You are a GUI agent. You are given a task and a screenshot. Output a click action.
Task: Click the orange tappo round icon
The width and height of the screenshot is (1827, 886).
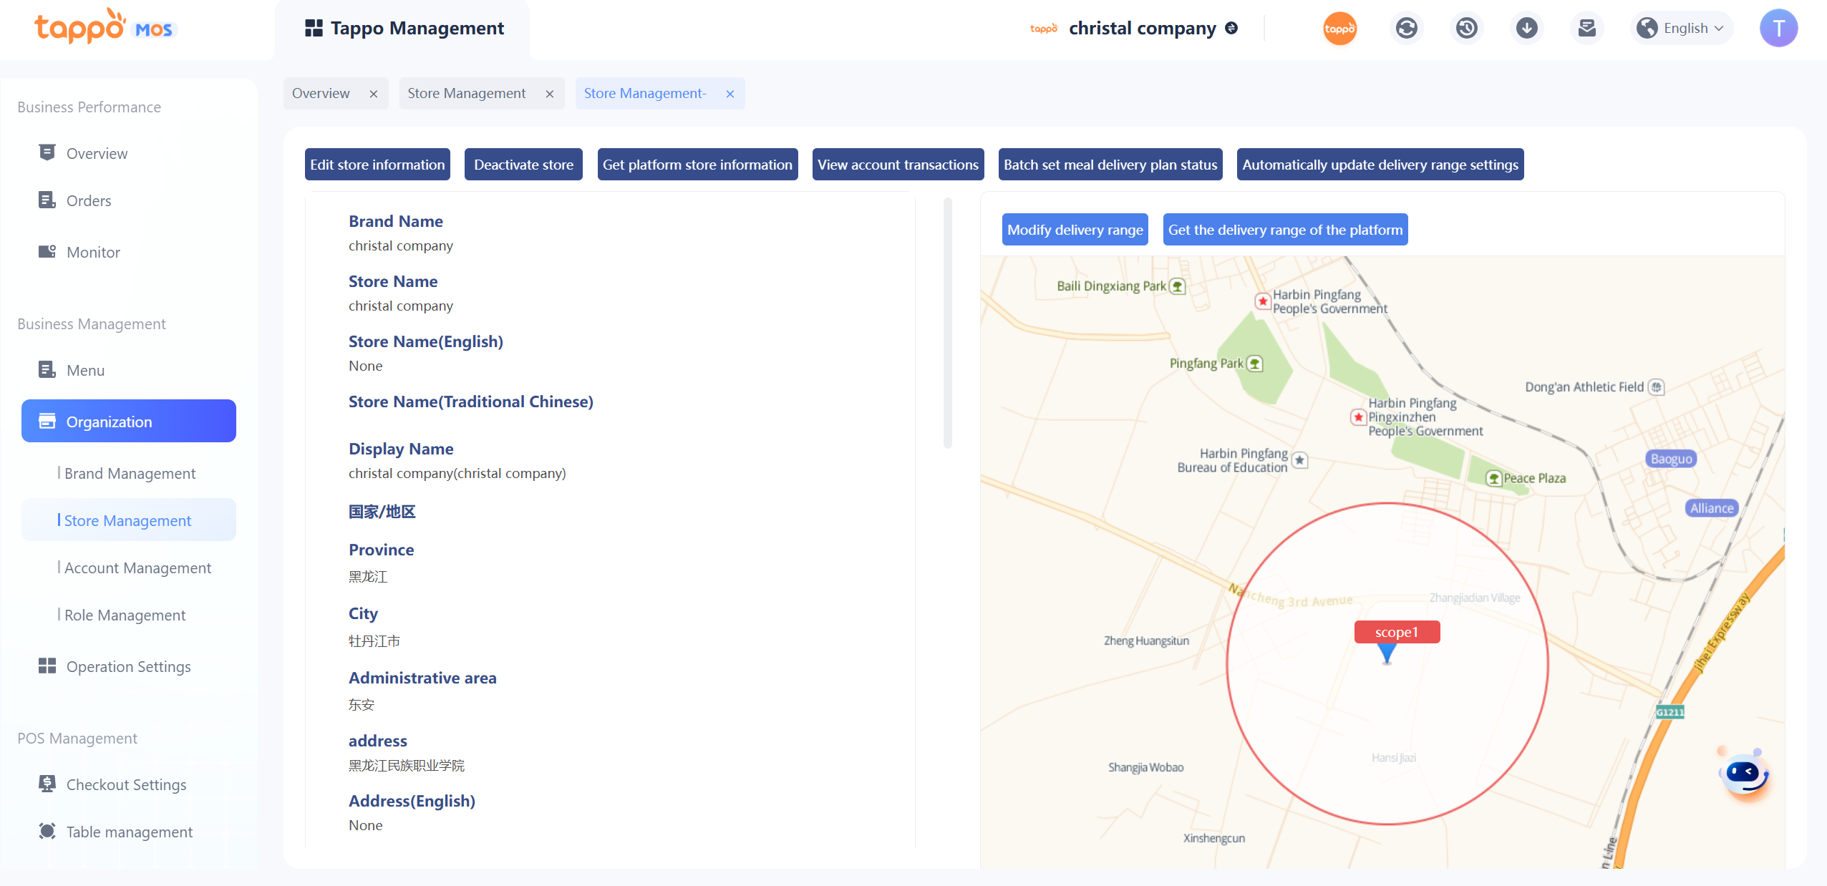point(1339,29)
